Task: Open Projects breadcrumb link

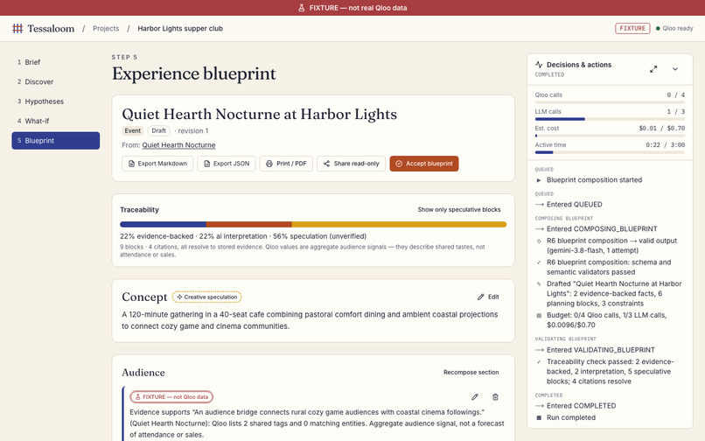Action: pyautogui.click(x=106, y=28)
